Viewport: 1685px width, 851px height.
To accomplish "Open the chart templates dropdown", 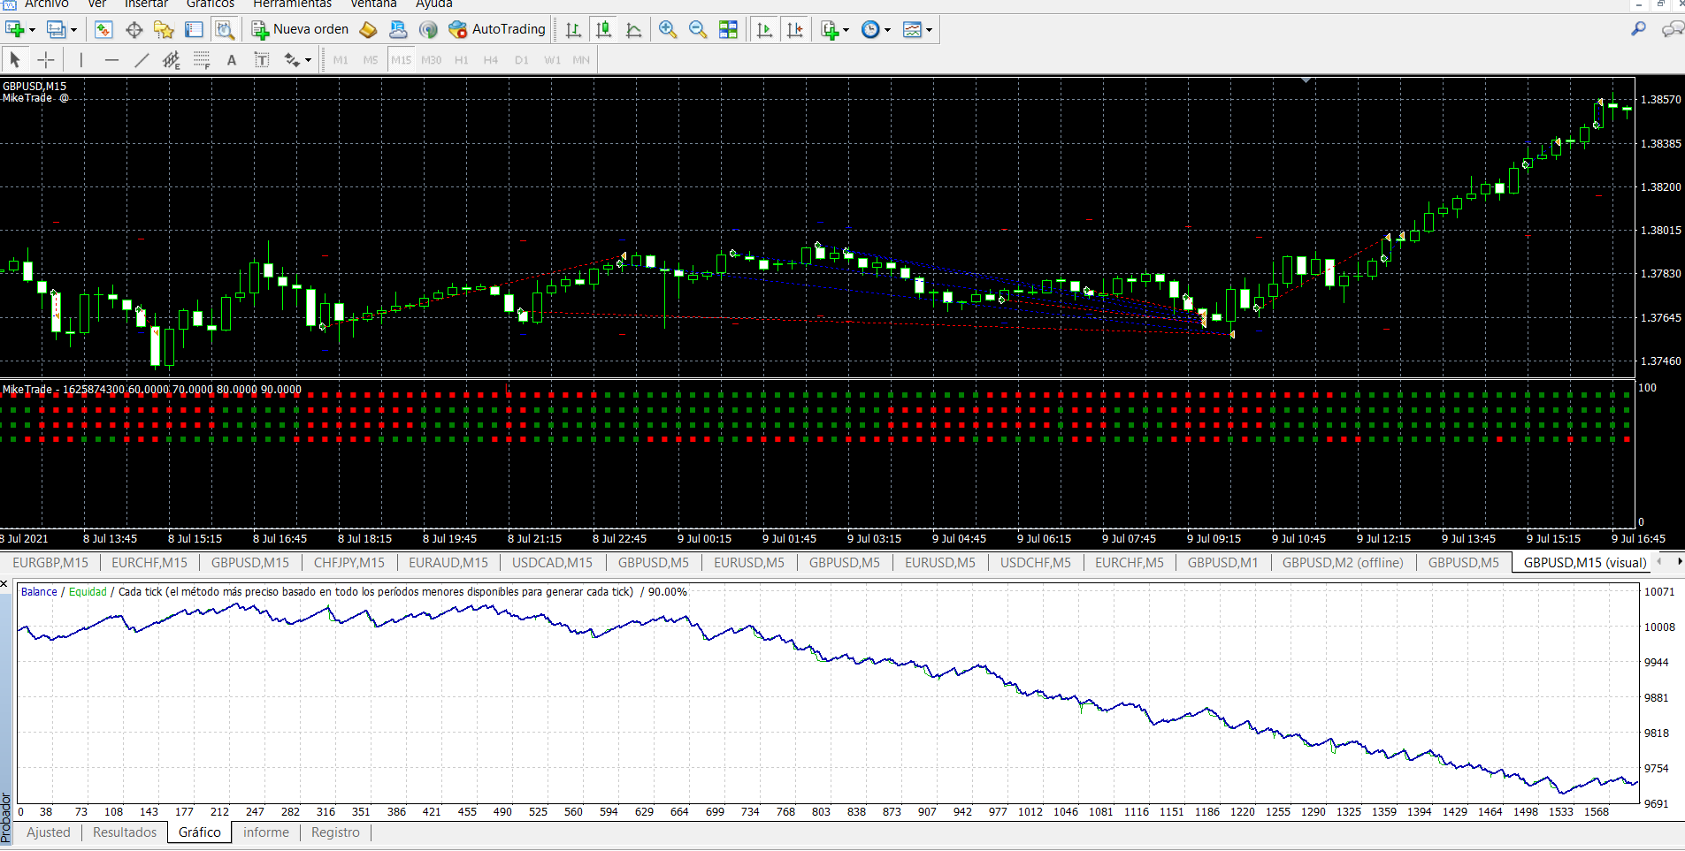I will pyautogui.click(x=929, y=30).
